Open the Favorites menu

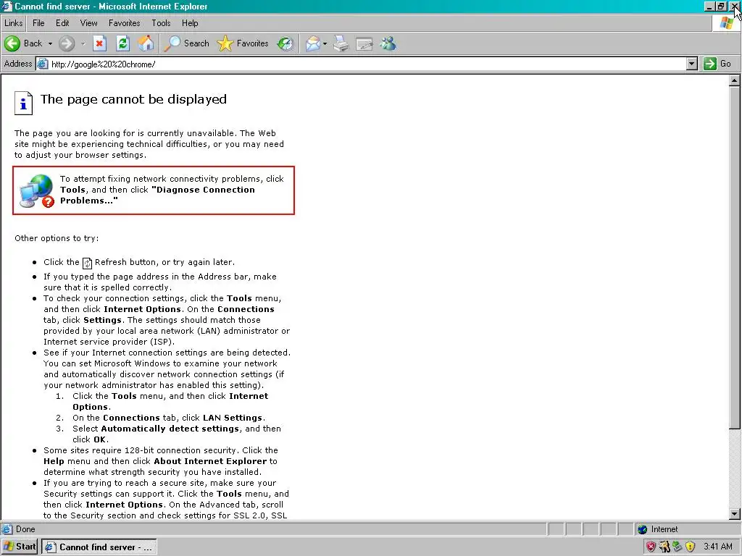pos(125,23)
